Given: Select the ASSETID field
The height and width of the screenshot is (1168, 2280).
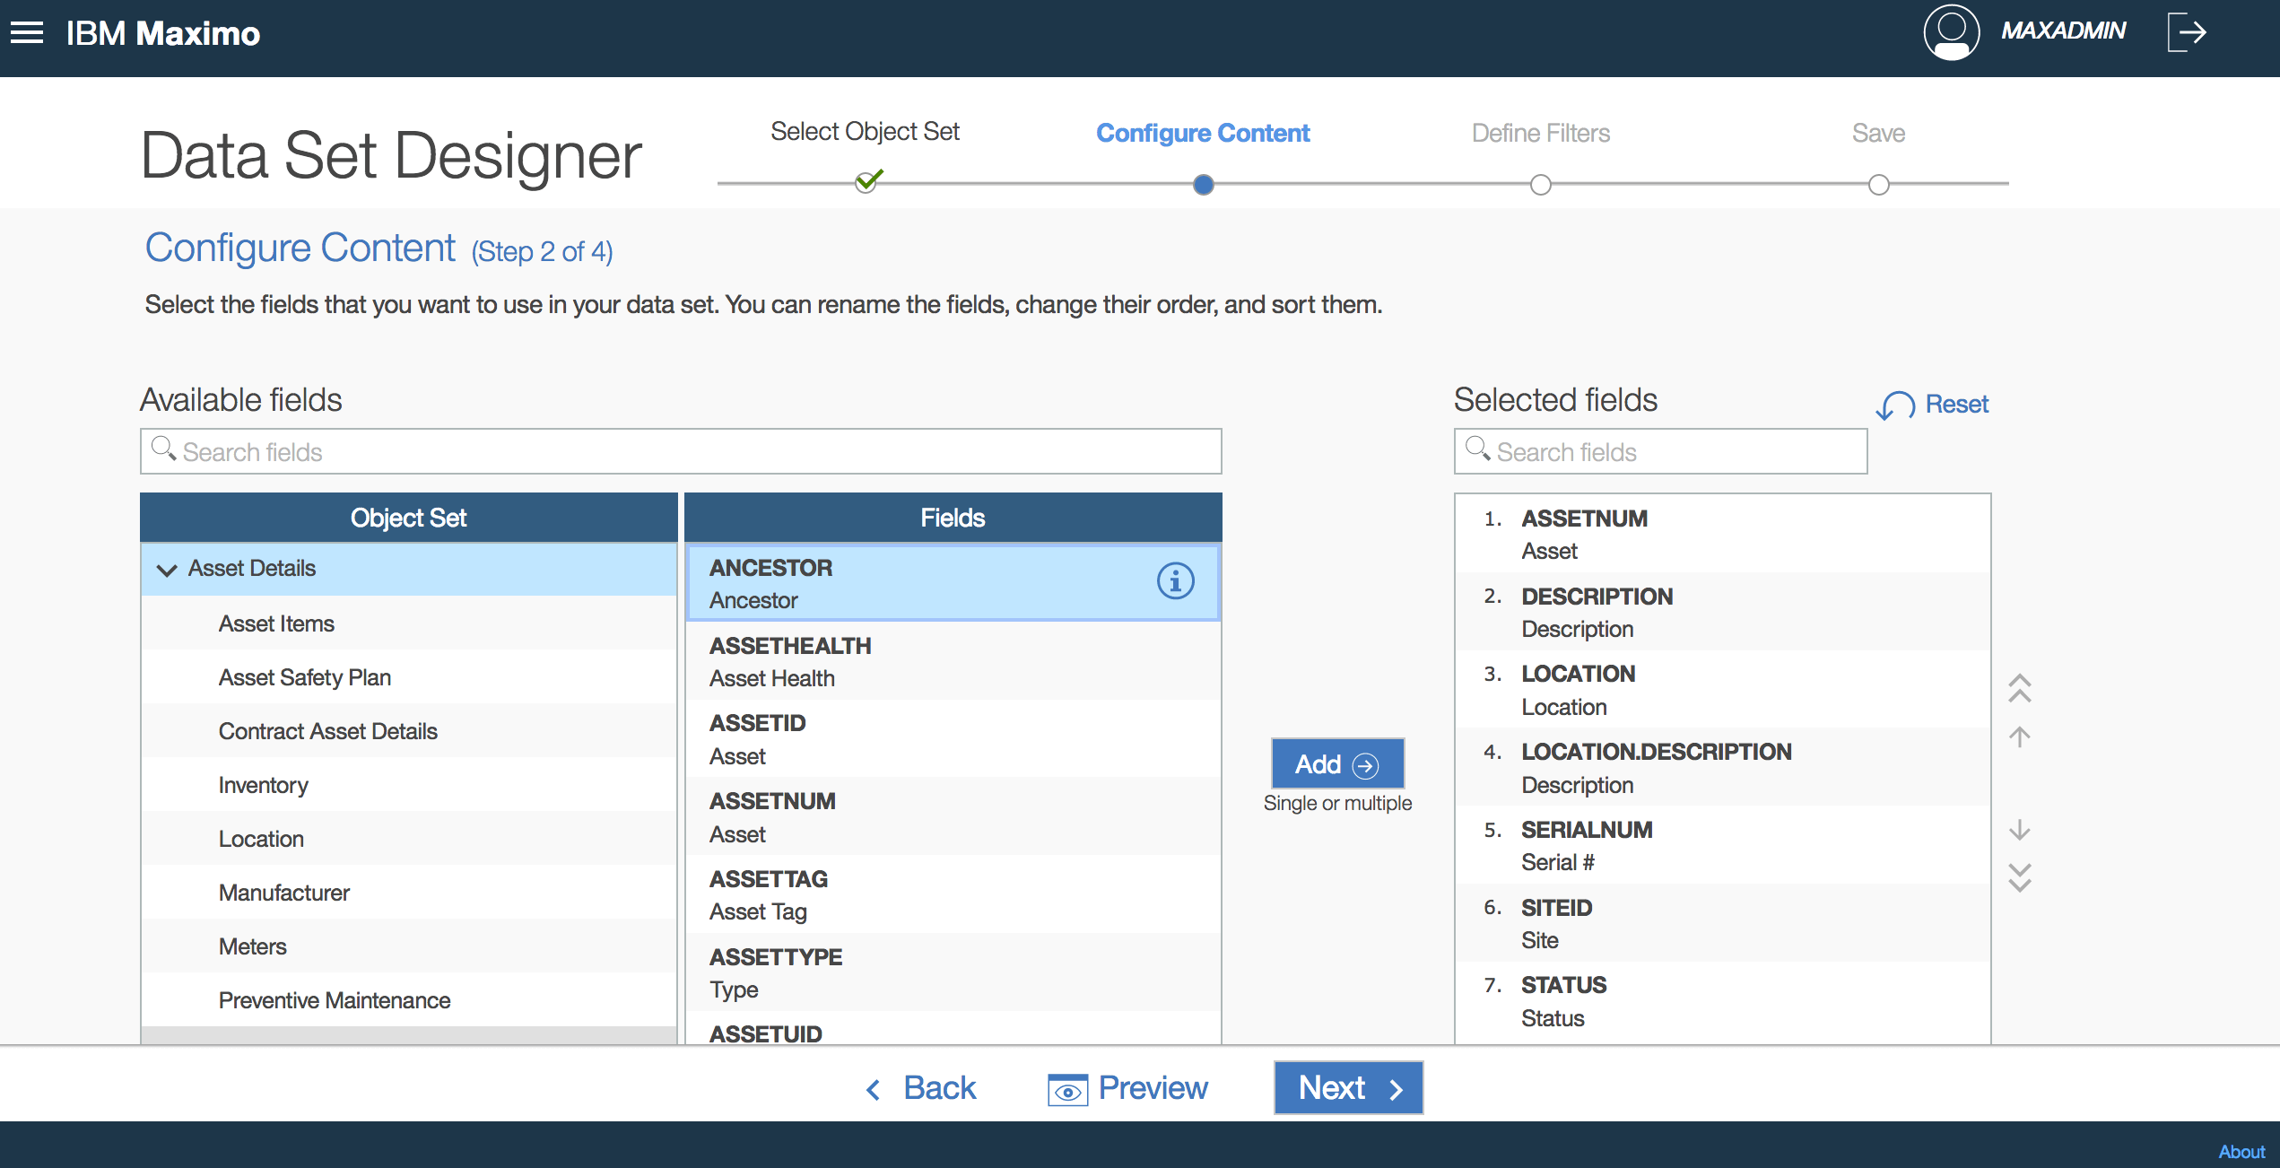Looking at the screenshot, I should coord(953,739).
